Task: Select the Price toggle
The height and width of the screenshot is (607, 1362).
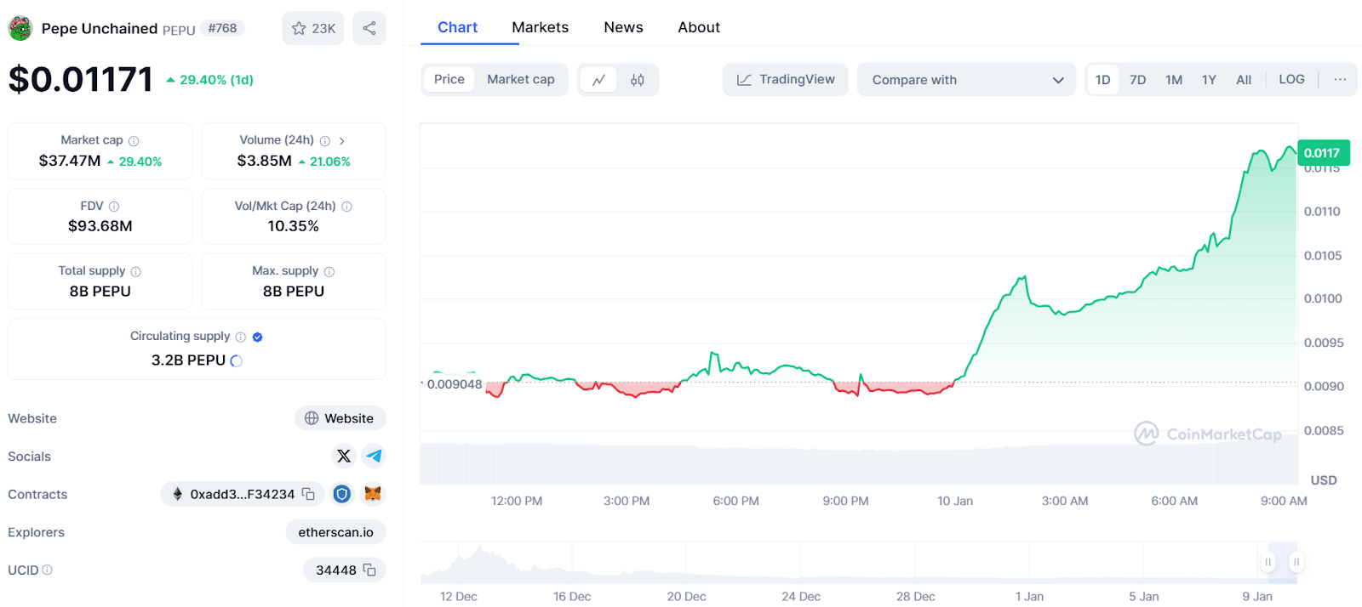Action: tap(449, 79)
